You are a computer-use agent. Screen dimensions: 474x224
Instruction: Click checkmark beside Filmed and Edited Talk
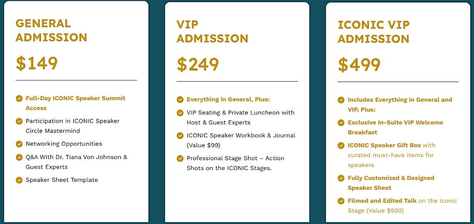click(341, 201)
